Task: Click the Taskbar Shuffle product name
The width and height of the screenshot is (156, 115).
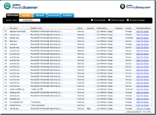Action: pyautogui.click(x=37, y=89)
